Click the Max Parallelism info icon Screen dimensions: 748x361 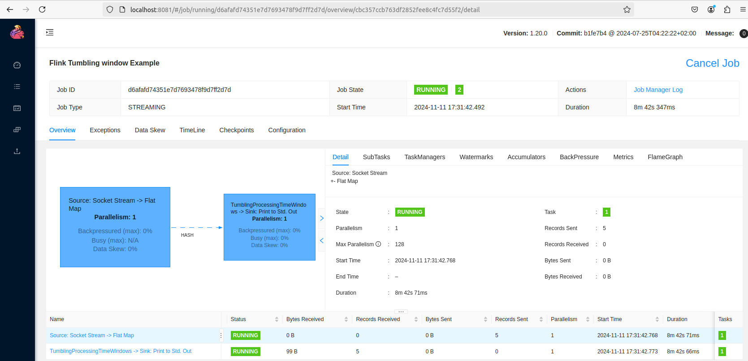[378, 244]
